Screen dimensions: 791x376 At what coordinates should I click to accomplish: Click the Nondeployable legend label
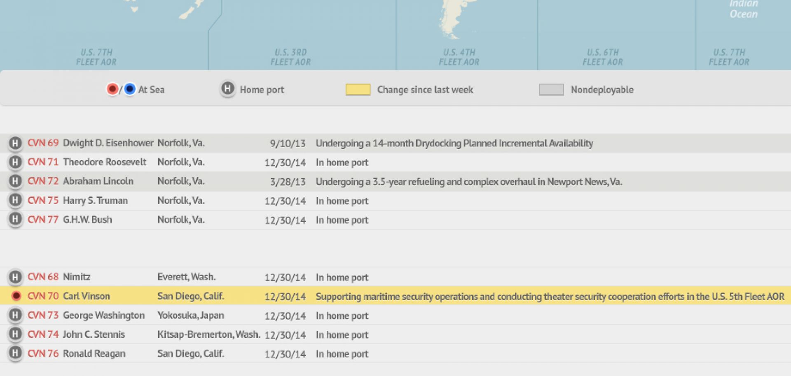[x=602, y=90]
